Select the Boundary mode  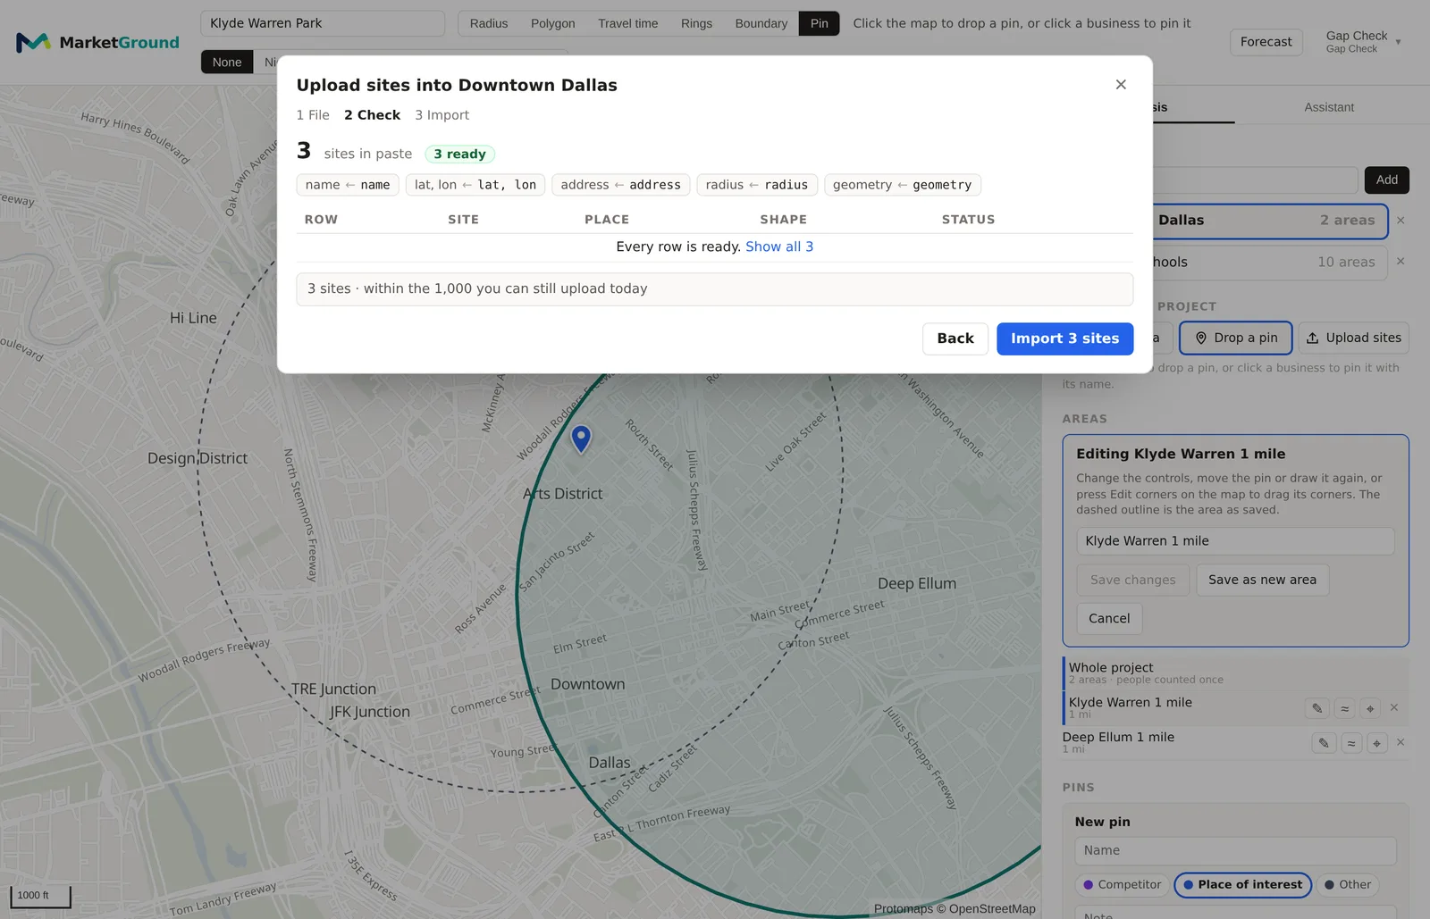coord(761,23)
